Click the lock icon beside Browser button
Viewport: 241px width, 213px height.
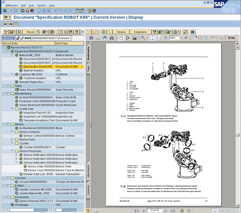[x=18, y=38]
